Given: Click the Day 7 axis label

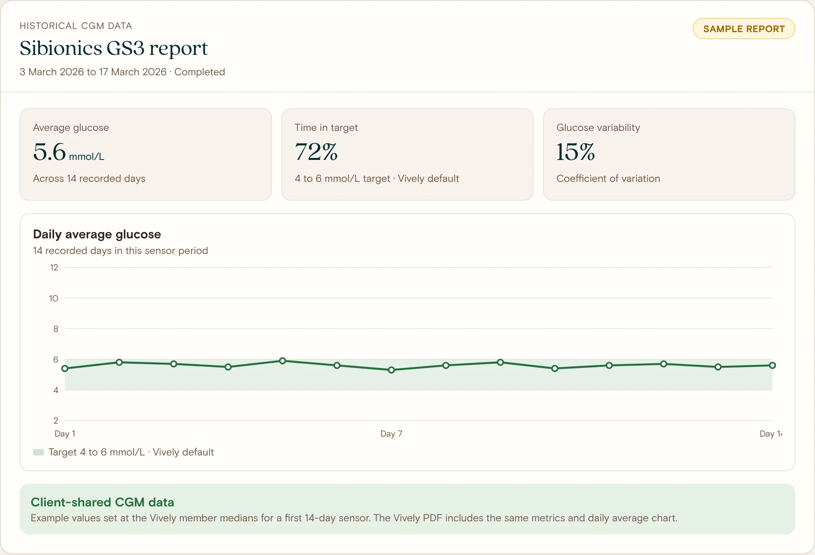Looking at the screenshot, I should point(391,433).
